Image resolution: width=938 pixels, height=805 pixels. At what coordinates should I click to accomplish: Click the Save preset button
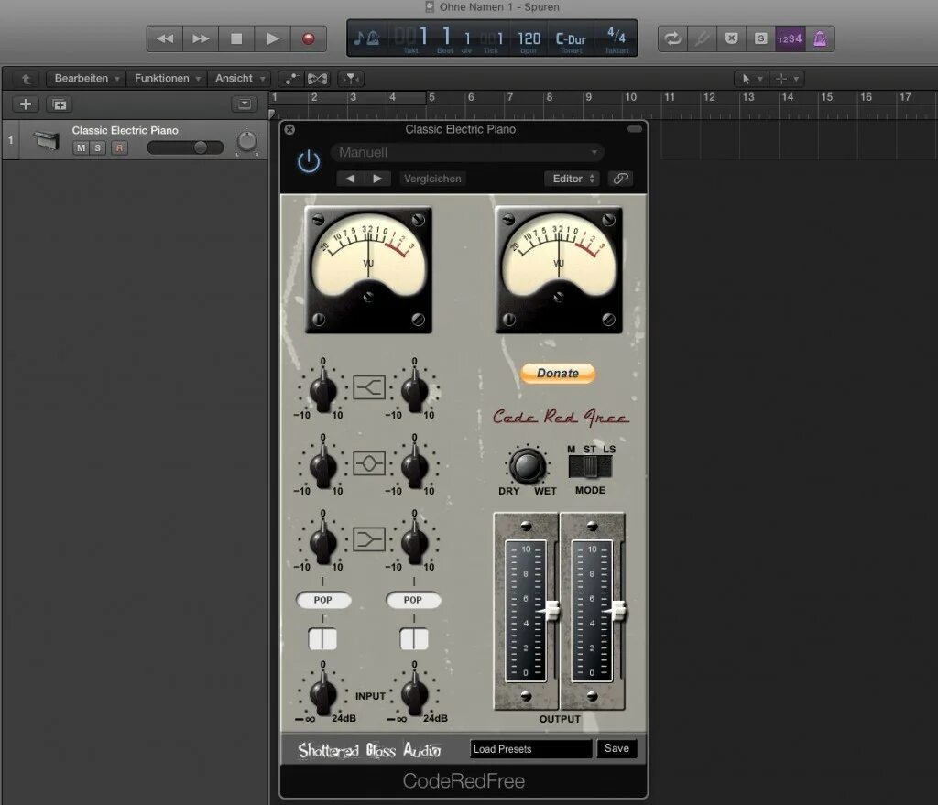[x=616, y=748]
